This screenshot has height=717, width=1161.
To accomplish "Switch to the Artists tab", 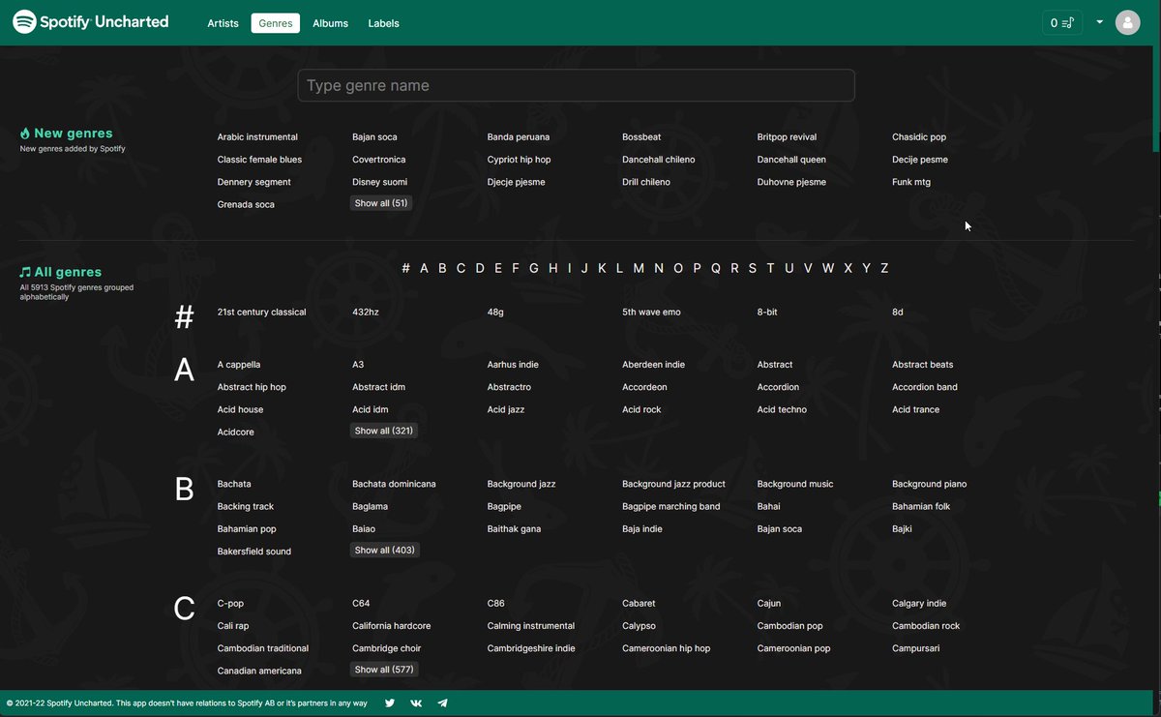I will (x=223, y=23).
